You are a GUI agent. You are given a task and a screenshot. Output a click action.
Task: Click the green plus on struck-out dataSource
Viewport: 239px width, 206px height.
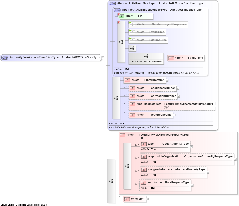coord(130,38)
